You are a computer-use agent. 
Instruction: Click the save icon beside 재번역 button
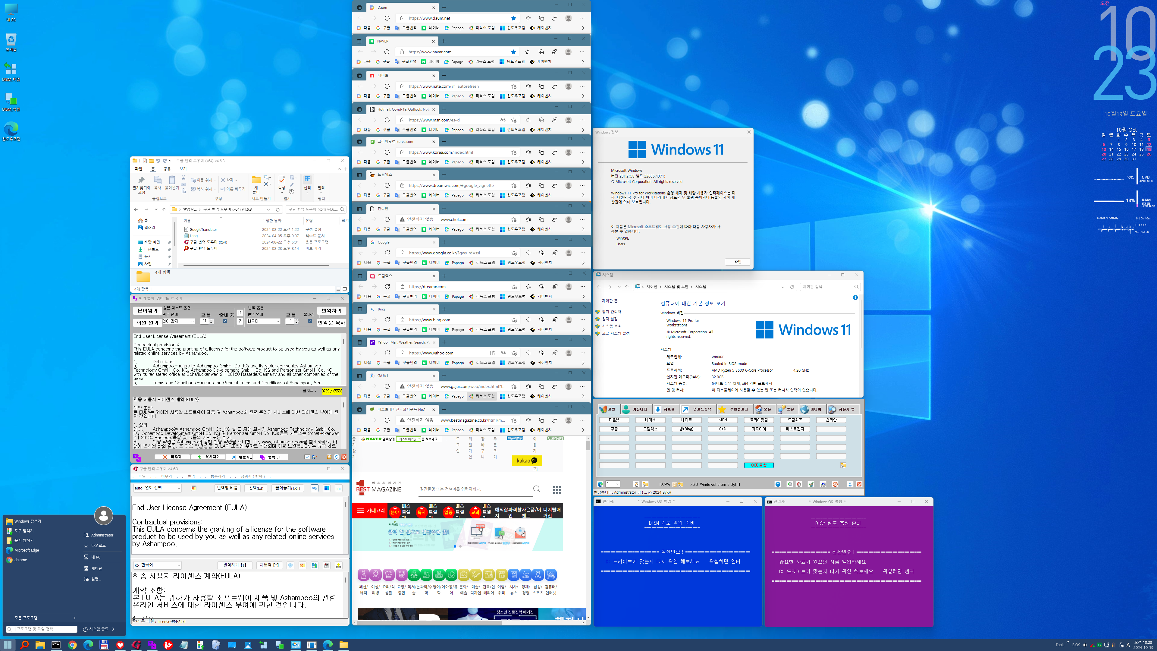coord(314,565)
